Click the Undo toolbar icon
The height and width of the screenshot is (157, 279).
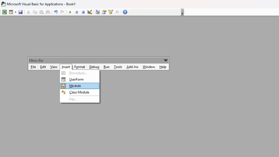coord(56,12)
